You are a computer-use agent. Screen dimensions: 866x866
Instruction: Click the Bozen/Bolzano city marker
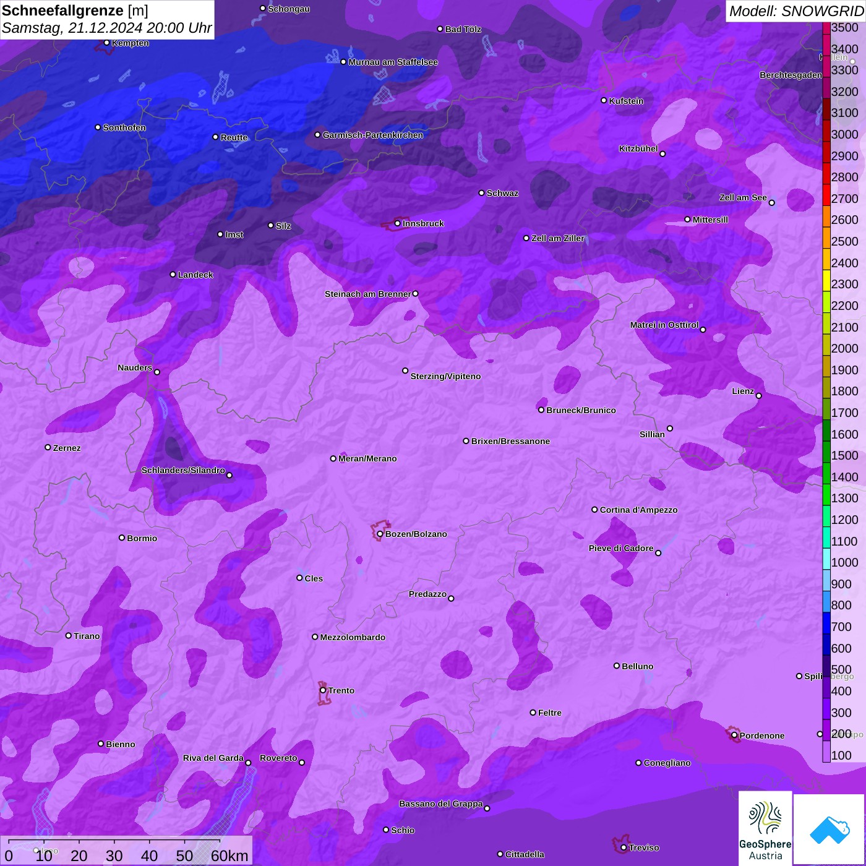(380, 534)
